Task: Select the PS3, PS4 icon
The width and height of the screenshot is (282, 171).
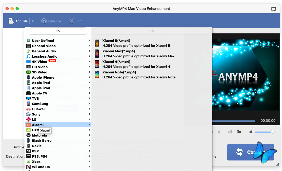Action: click(x=28, y=156)
